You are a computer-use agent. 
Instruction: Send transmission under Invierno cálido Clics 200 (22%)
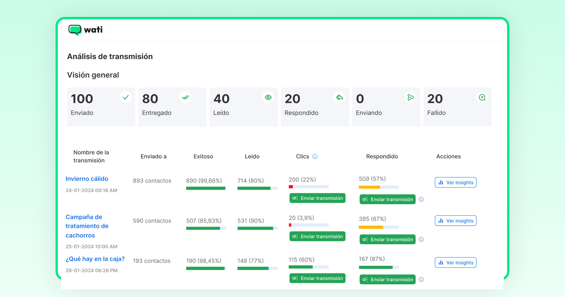(x=317, y=198)
